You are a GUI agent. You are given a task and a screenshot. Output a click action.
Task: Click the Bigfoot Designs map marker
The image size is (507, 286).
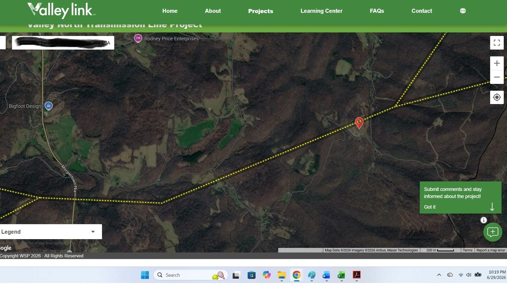pos(49,106)
